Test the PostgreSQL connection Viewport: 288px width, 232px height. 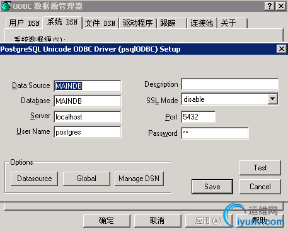coord(260,168)
